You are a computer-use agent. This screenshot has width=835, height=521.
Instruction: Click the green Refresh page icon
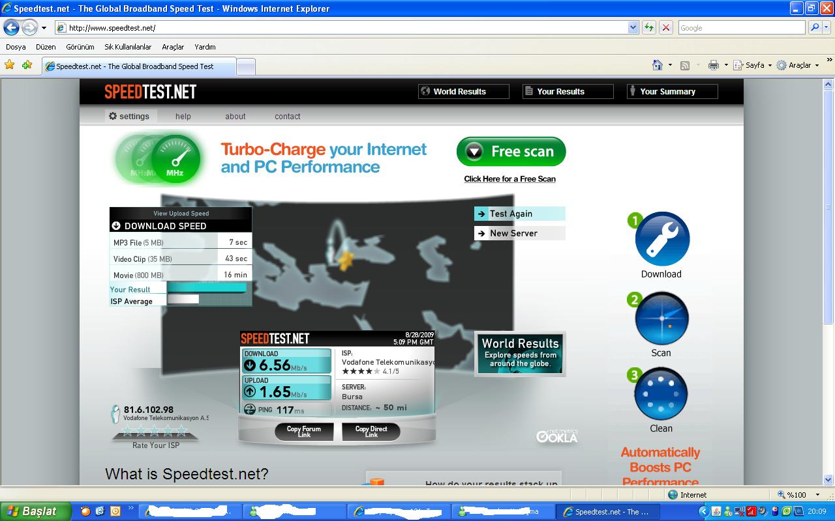click(649, 27)
